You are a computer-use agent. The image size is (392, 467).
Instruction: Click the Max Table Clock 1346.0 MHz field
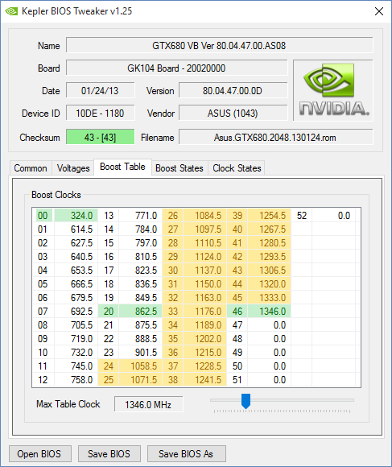148,404
